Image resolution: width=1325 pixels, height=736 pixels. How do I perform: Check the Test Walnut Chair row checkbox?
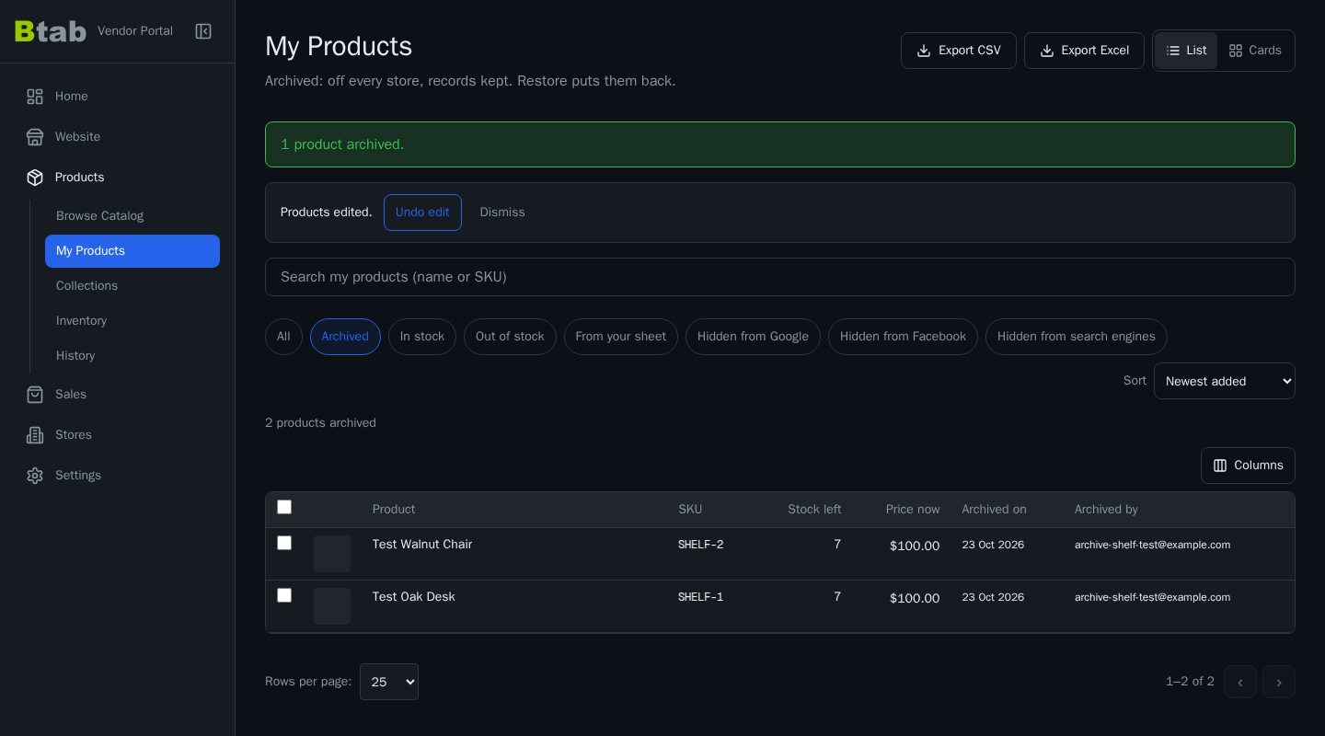(284, 543)
